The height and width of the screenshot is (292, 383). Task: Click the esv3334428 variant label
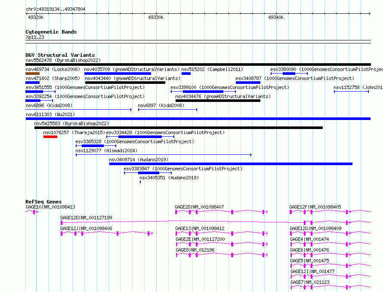tap(165, 132)
